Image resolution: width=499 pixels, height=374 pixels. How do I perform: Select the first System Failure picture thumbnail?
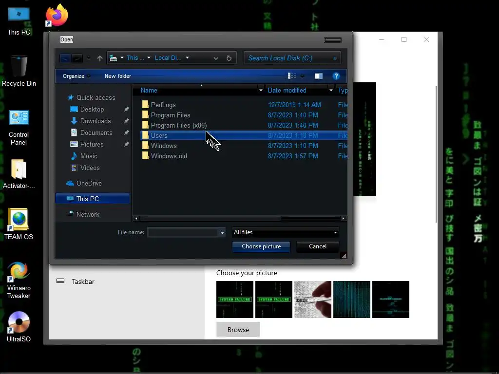235,299
